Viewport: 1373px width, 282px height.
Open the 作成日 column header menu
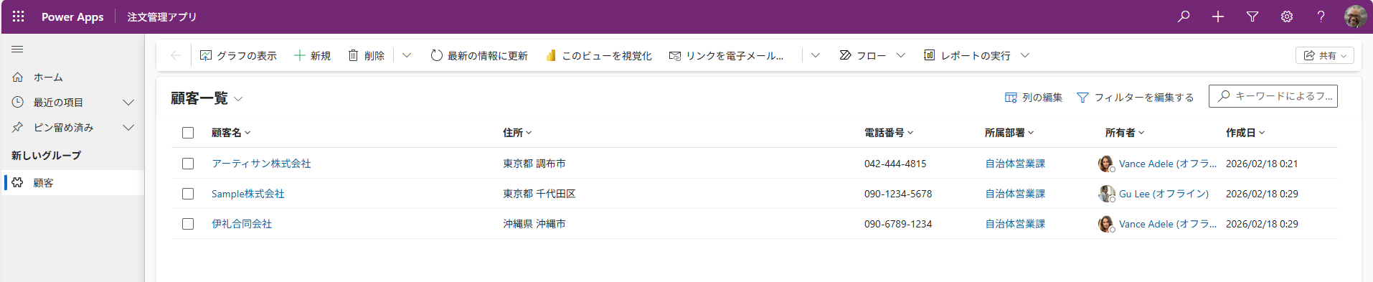point(1245,133)
